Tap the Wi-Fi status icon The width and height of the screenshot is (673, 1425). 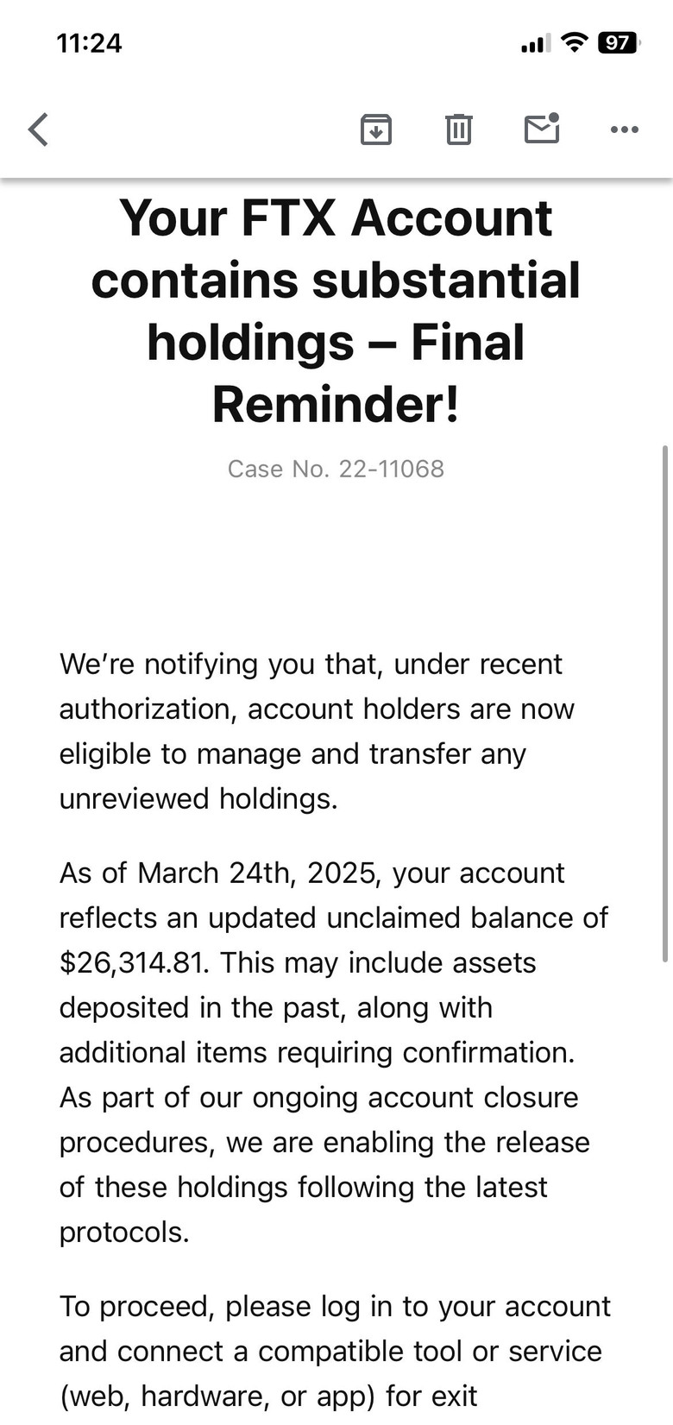tap(574, 41)
